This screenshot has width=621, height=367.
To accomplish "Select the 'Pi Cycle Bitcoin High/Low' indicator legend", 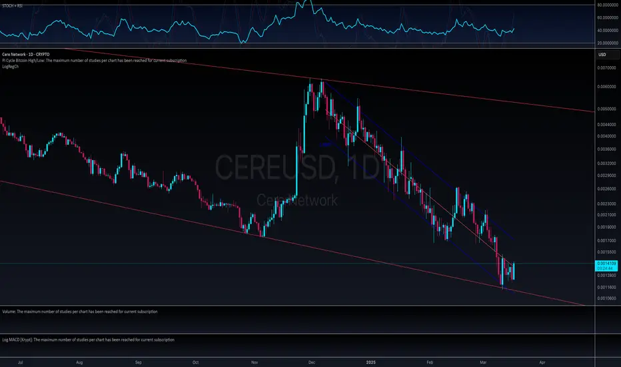I will click(x=94, y=61).
